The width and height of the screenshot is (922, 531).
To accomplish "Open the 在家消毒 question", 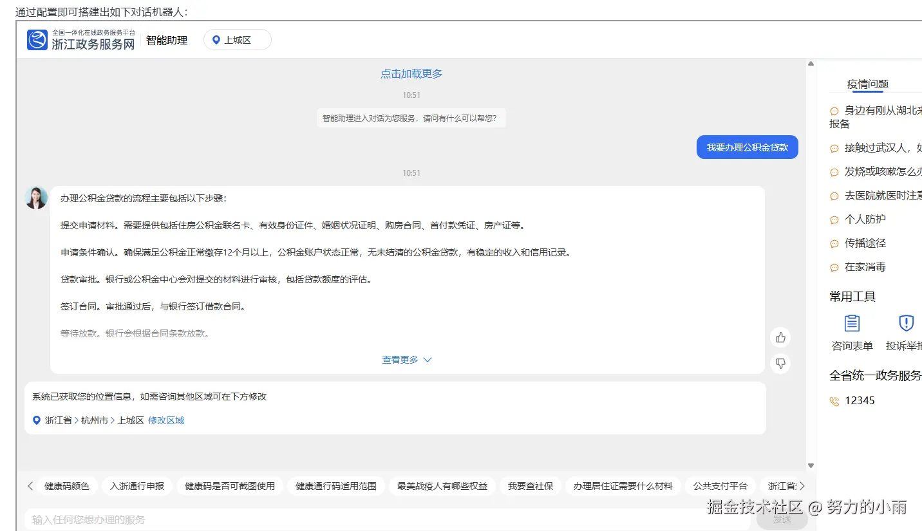I will (865, 267).
